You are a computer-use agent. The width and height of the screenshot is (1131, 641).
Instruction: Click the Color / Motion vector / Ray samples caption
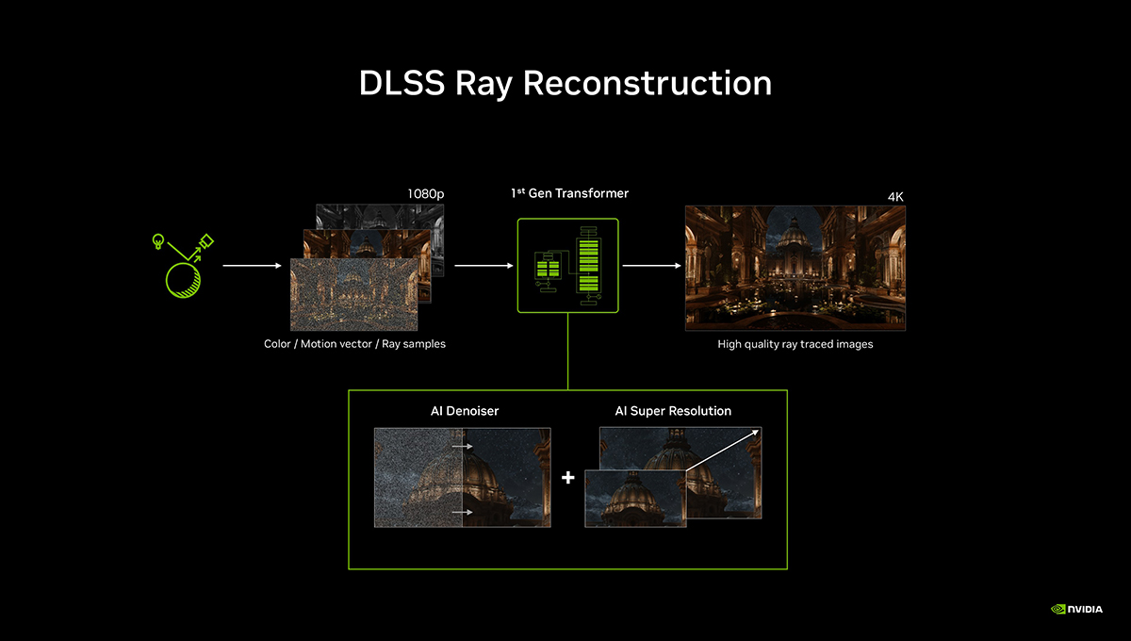tap(354, 344)
